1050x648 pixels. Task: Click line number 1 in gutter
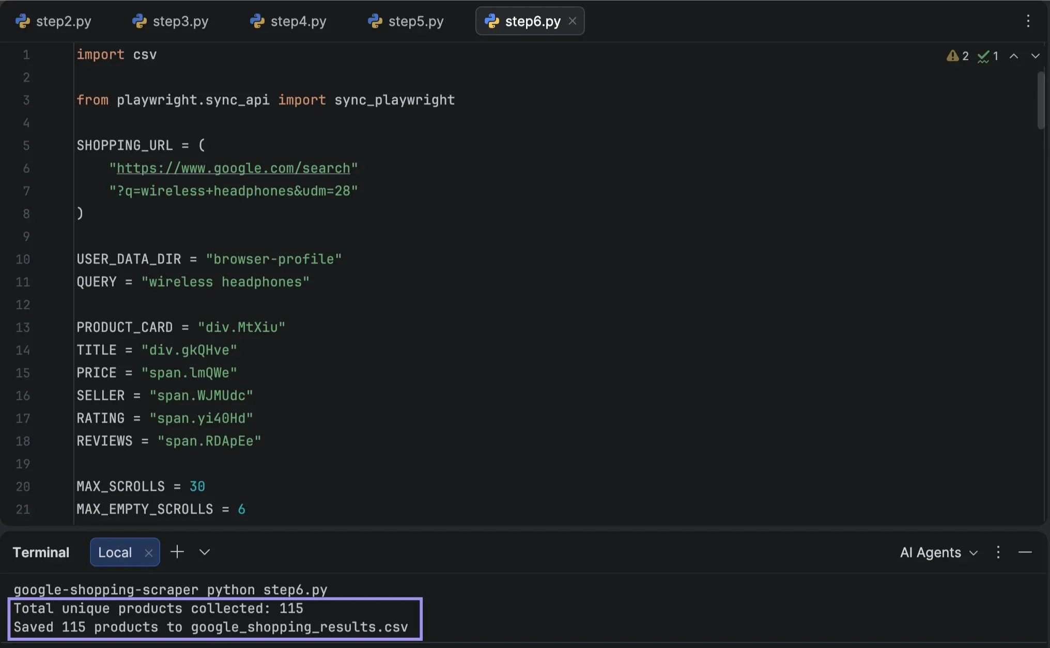[26, 55]
